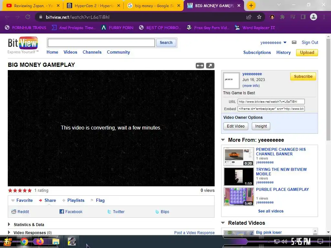Click the Windows Start button

(7, 242)
